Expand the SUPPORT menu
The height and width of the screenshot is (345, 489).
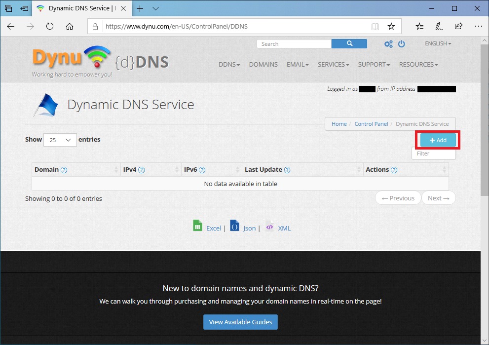point(374,65)
